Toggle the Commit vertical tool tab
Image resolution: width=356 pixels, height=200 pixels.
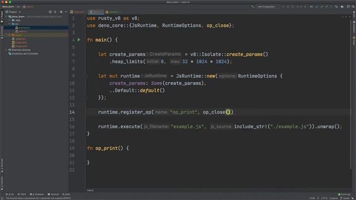(2, 32)
